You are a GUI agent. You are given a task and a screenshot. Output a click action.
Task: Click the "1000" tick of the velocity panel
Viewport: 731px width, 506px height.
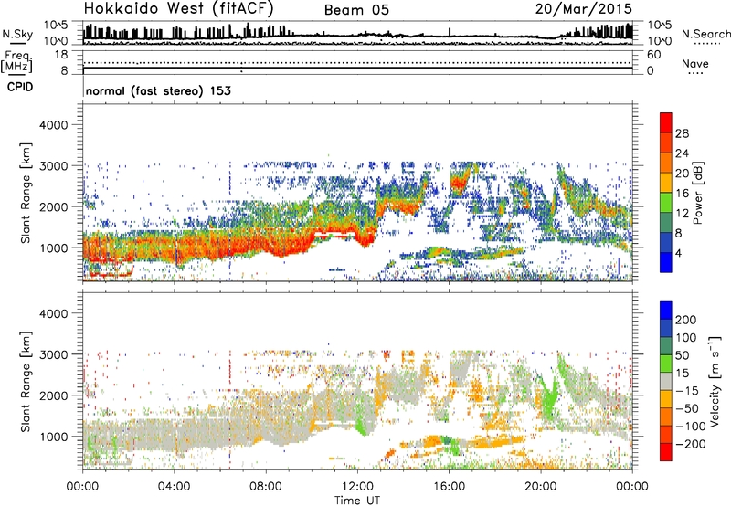click(54, 437)
